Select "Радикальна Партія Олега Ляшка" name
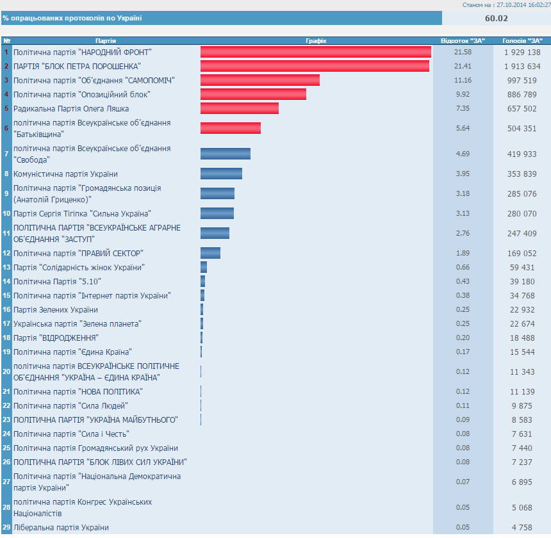The width and height of the screenshot is (551, 538). click(x=71, y=108)
